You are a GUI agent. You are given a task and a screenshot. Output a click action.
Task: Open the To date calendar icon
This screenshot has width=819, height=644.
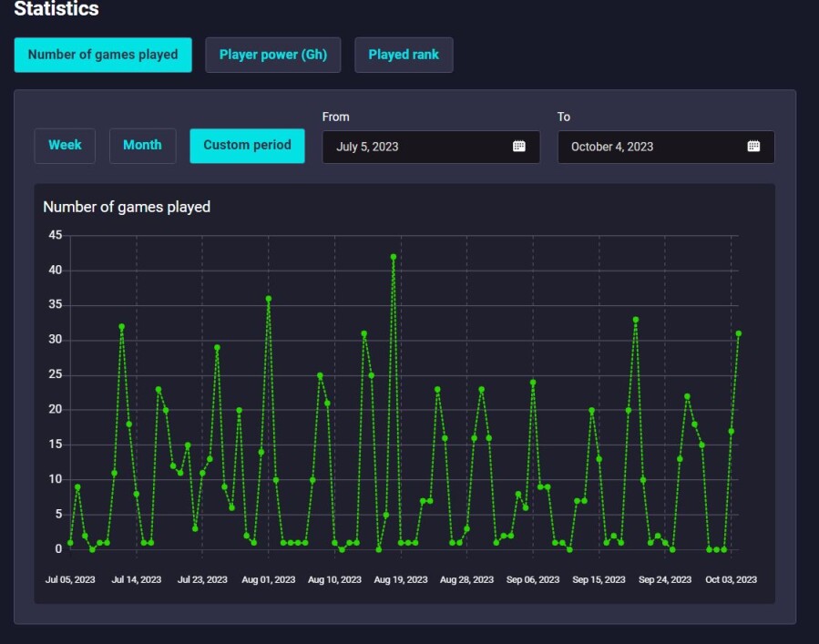753,147
